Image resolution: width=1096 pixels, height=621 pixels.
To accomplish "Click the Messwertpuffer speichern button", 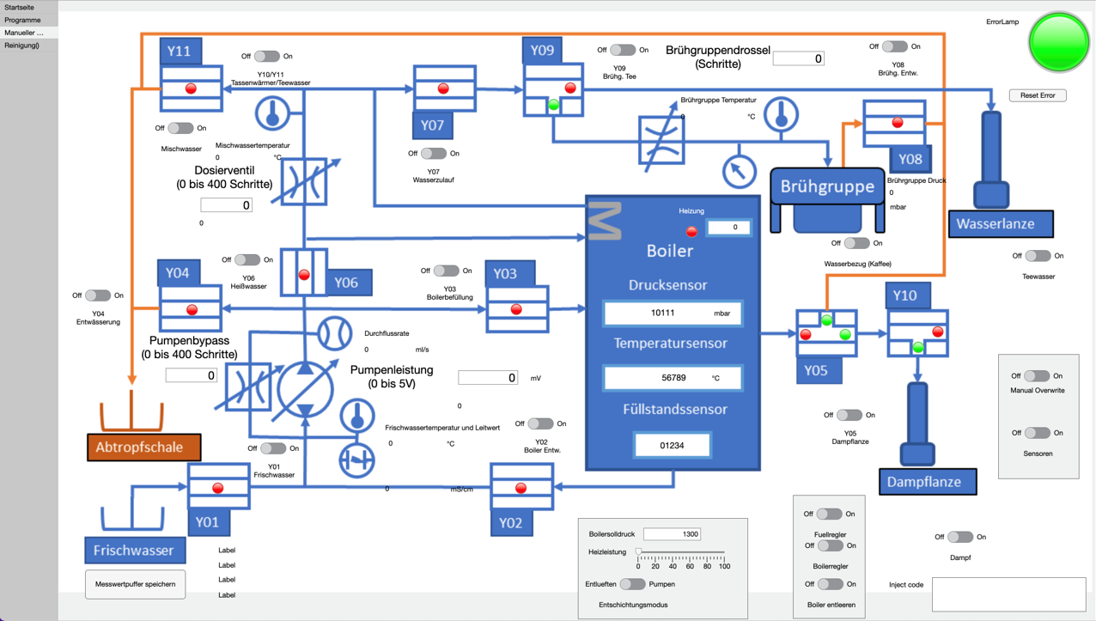I will [x=136, y=584].
